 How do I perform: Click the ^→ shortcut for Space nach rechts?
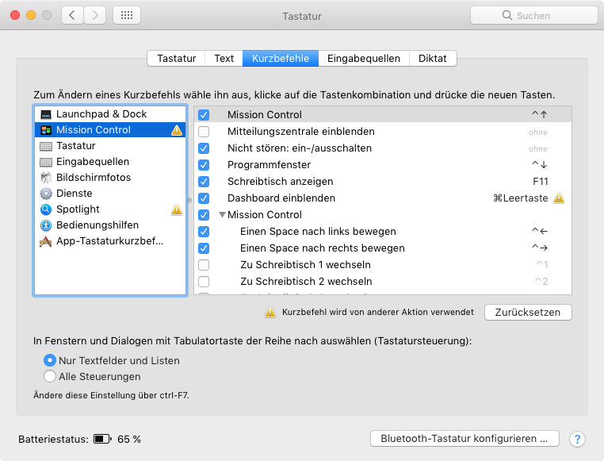[540, 248]
